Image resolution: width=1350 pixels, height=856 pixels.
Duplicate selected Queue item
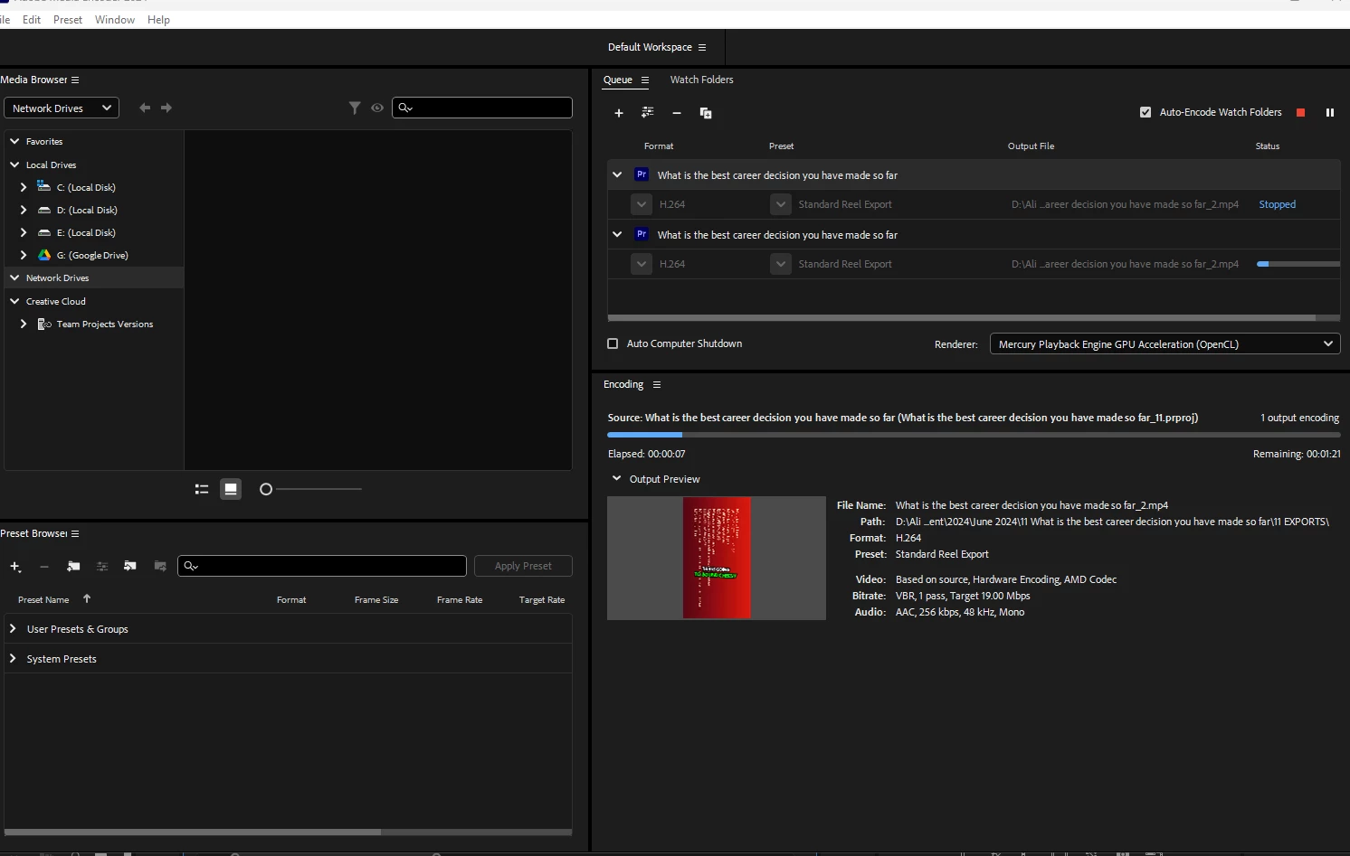[x=706, y=113]
